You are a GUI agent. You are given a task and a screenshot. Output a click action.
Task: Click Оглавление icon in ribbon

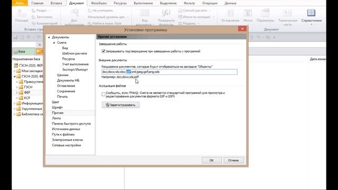click(230, 13)
